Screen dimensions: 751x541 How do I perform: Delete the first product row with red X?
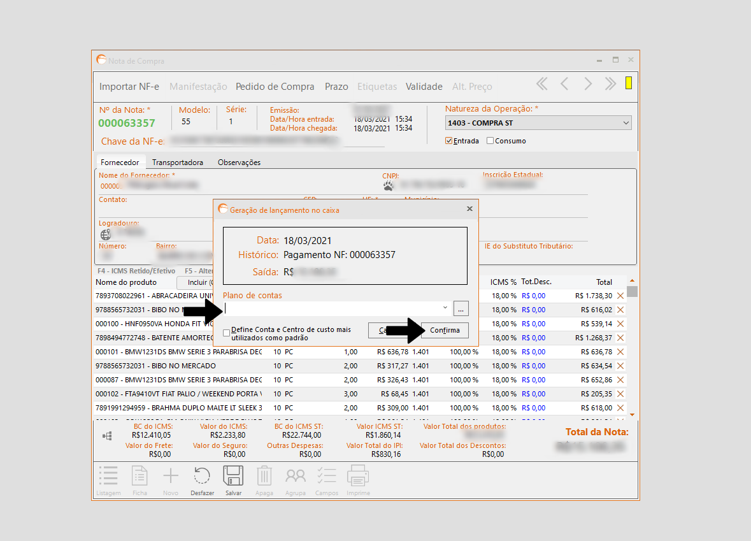(620, 296)
